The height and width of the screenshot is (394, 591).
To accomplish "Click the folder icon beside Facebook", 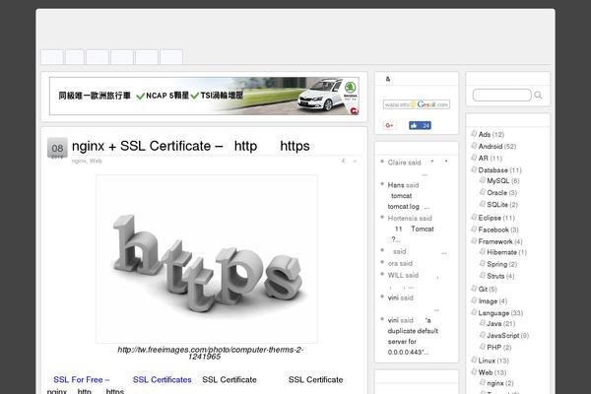I will point(474,229).
